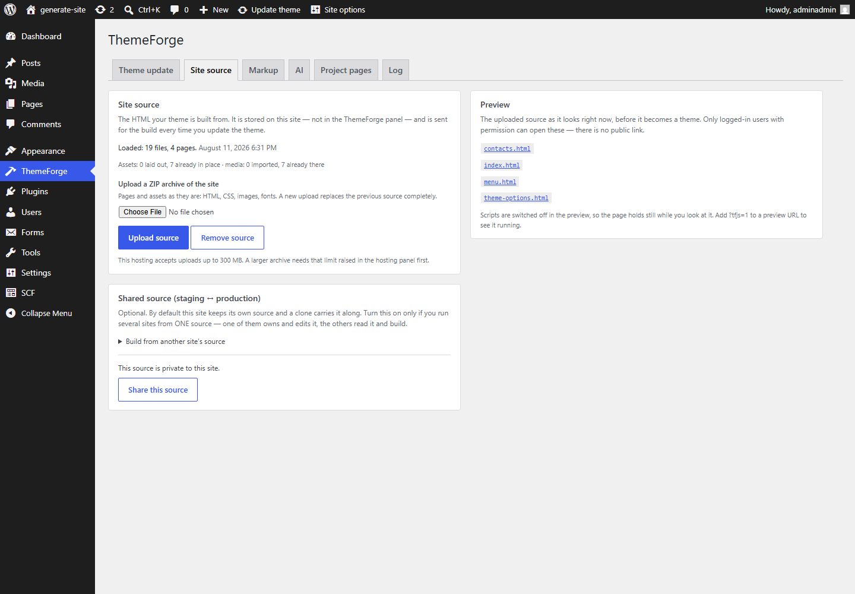Open Comments in the sidebar menu

[47, 124]
